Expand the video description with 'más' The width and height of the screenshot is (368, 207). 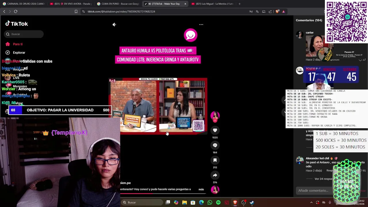coord(201,189)
